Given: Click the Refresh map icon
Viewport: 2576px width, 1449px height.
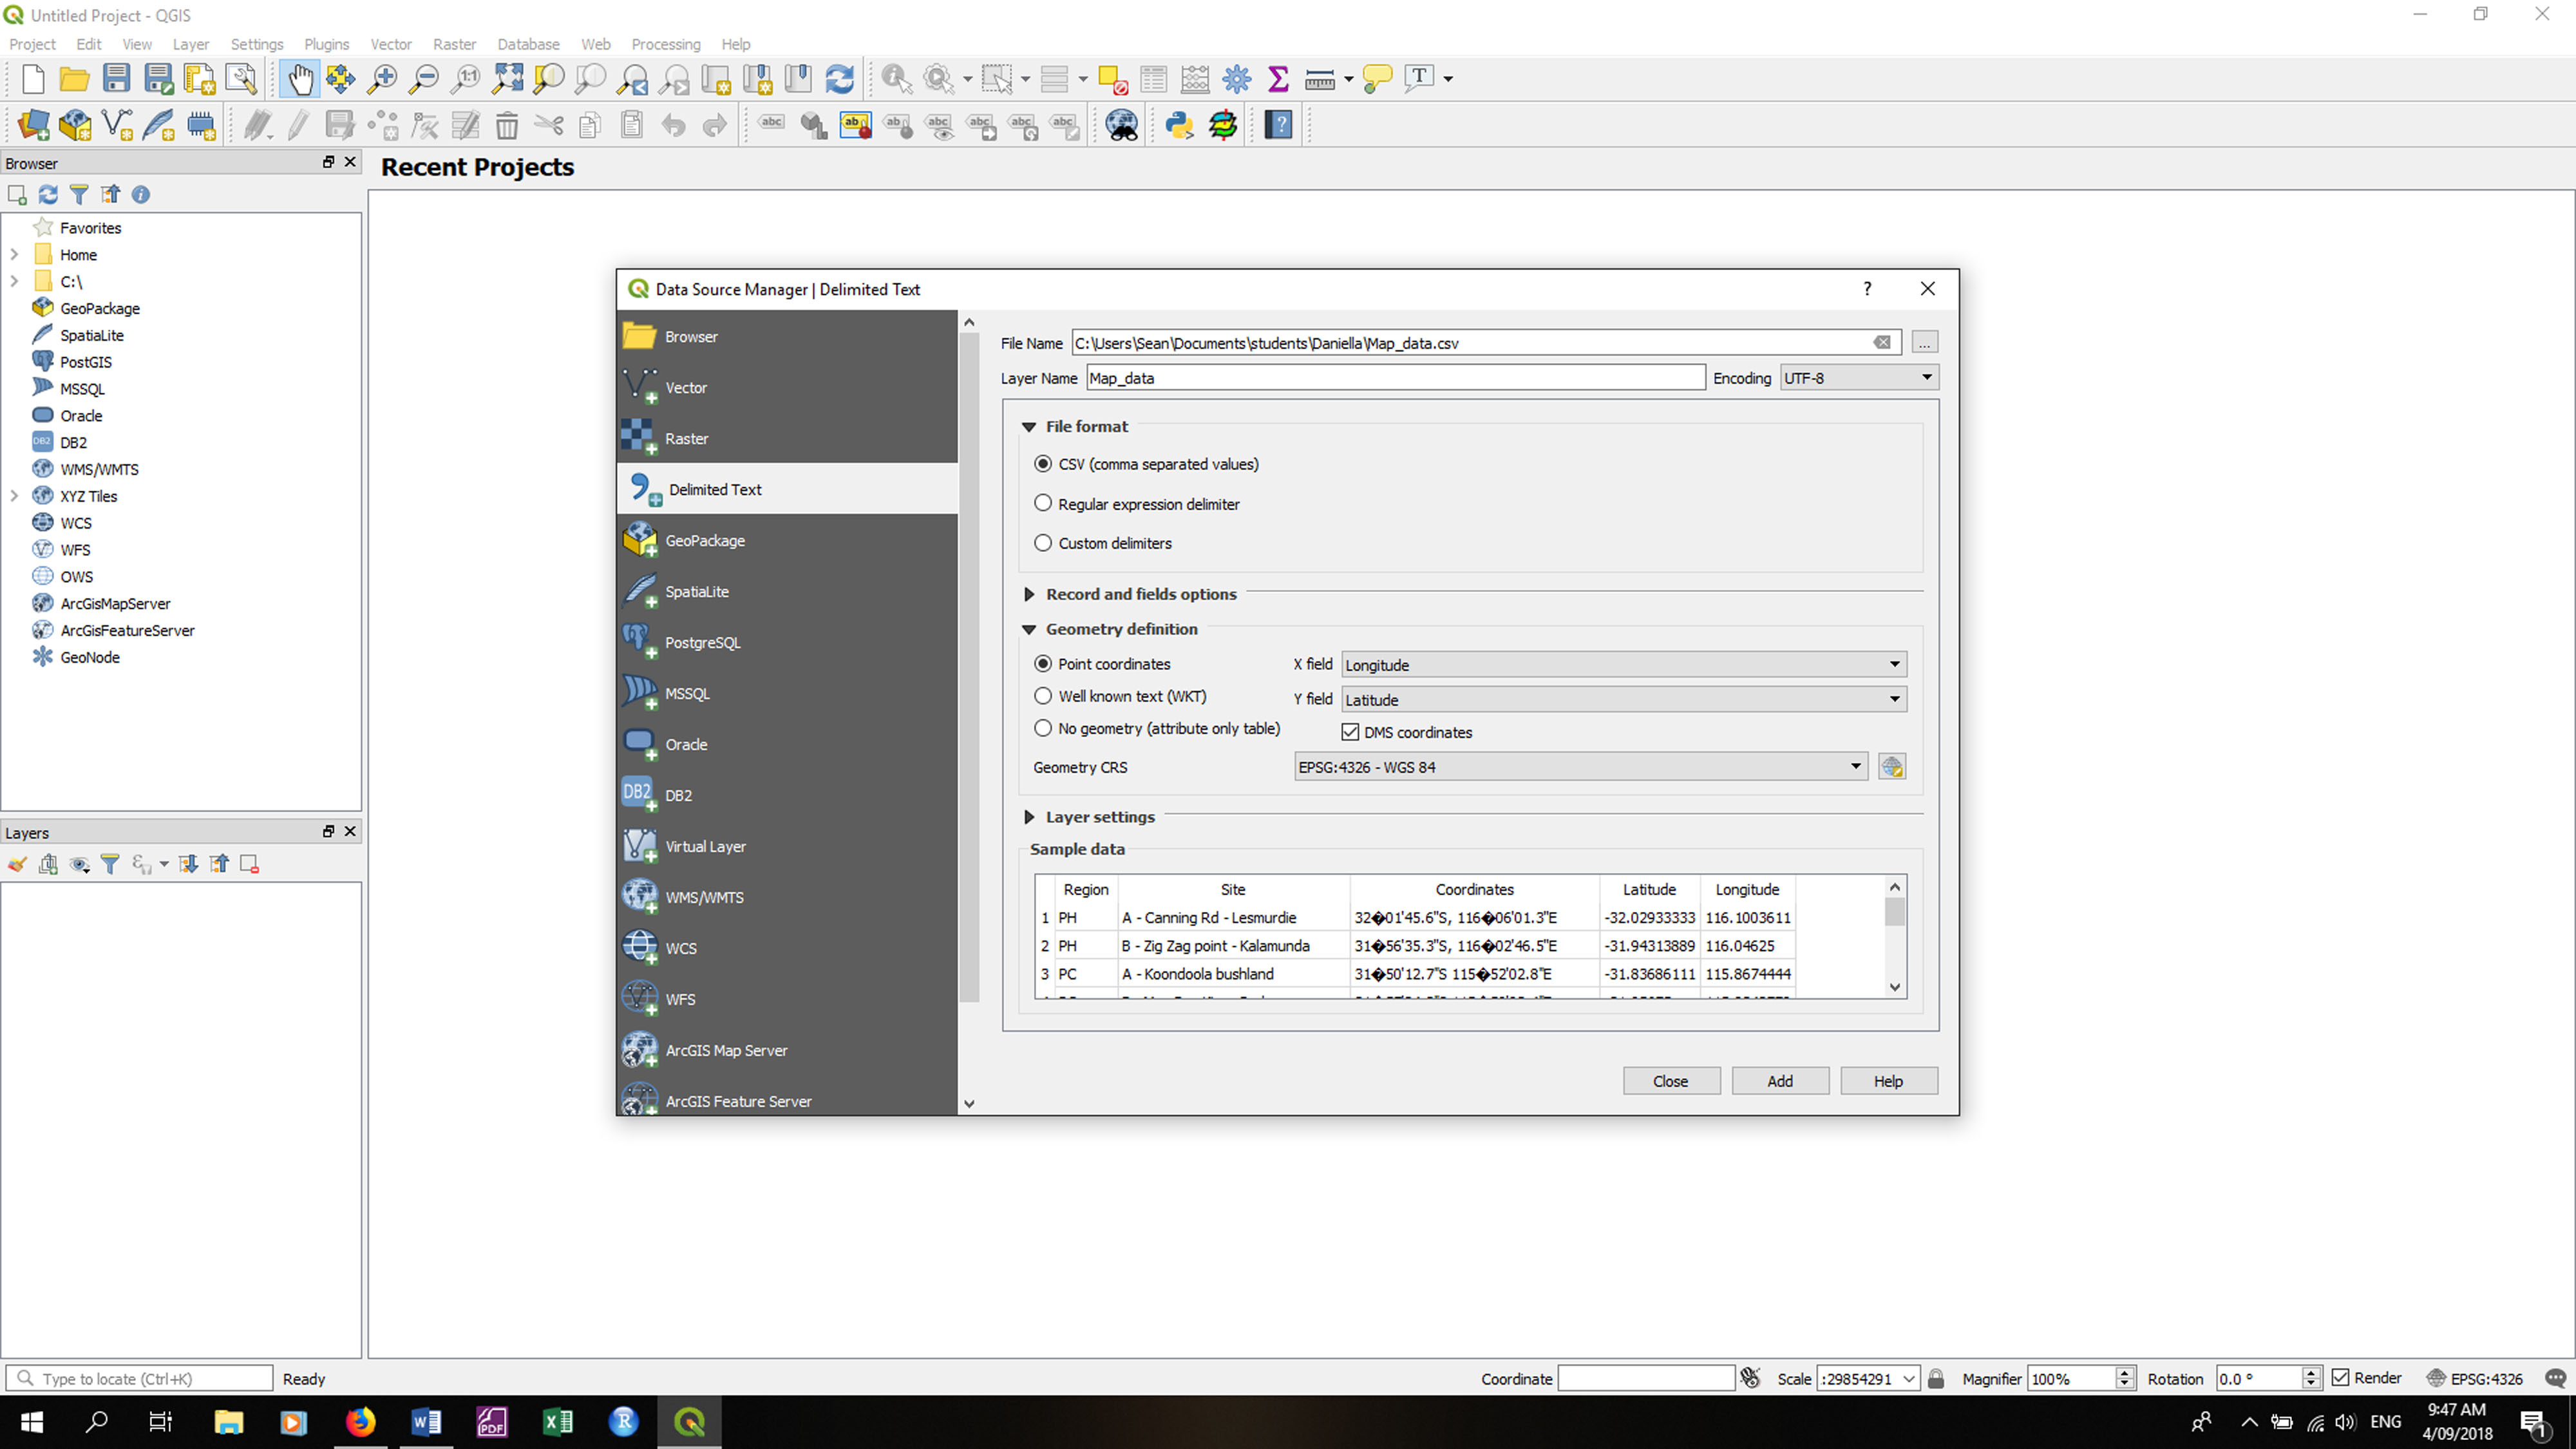Looking at the screenshot, I should tap(840, 78).
